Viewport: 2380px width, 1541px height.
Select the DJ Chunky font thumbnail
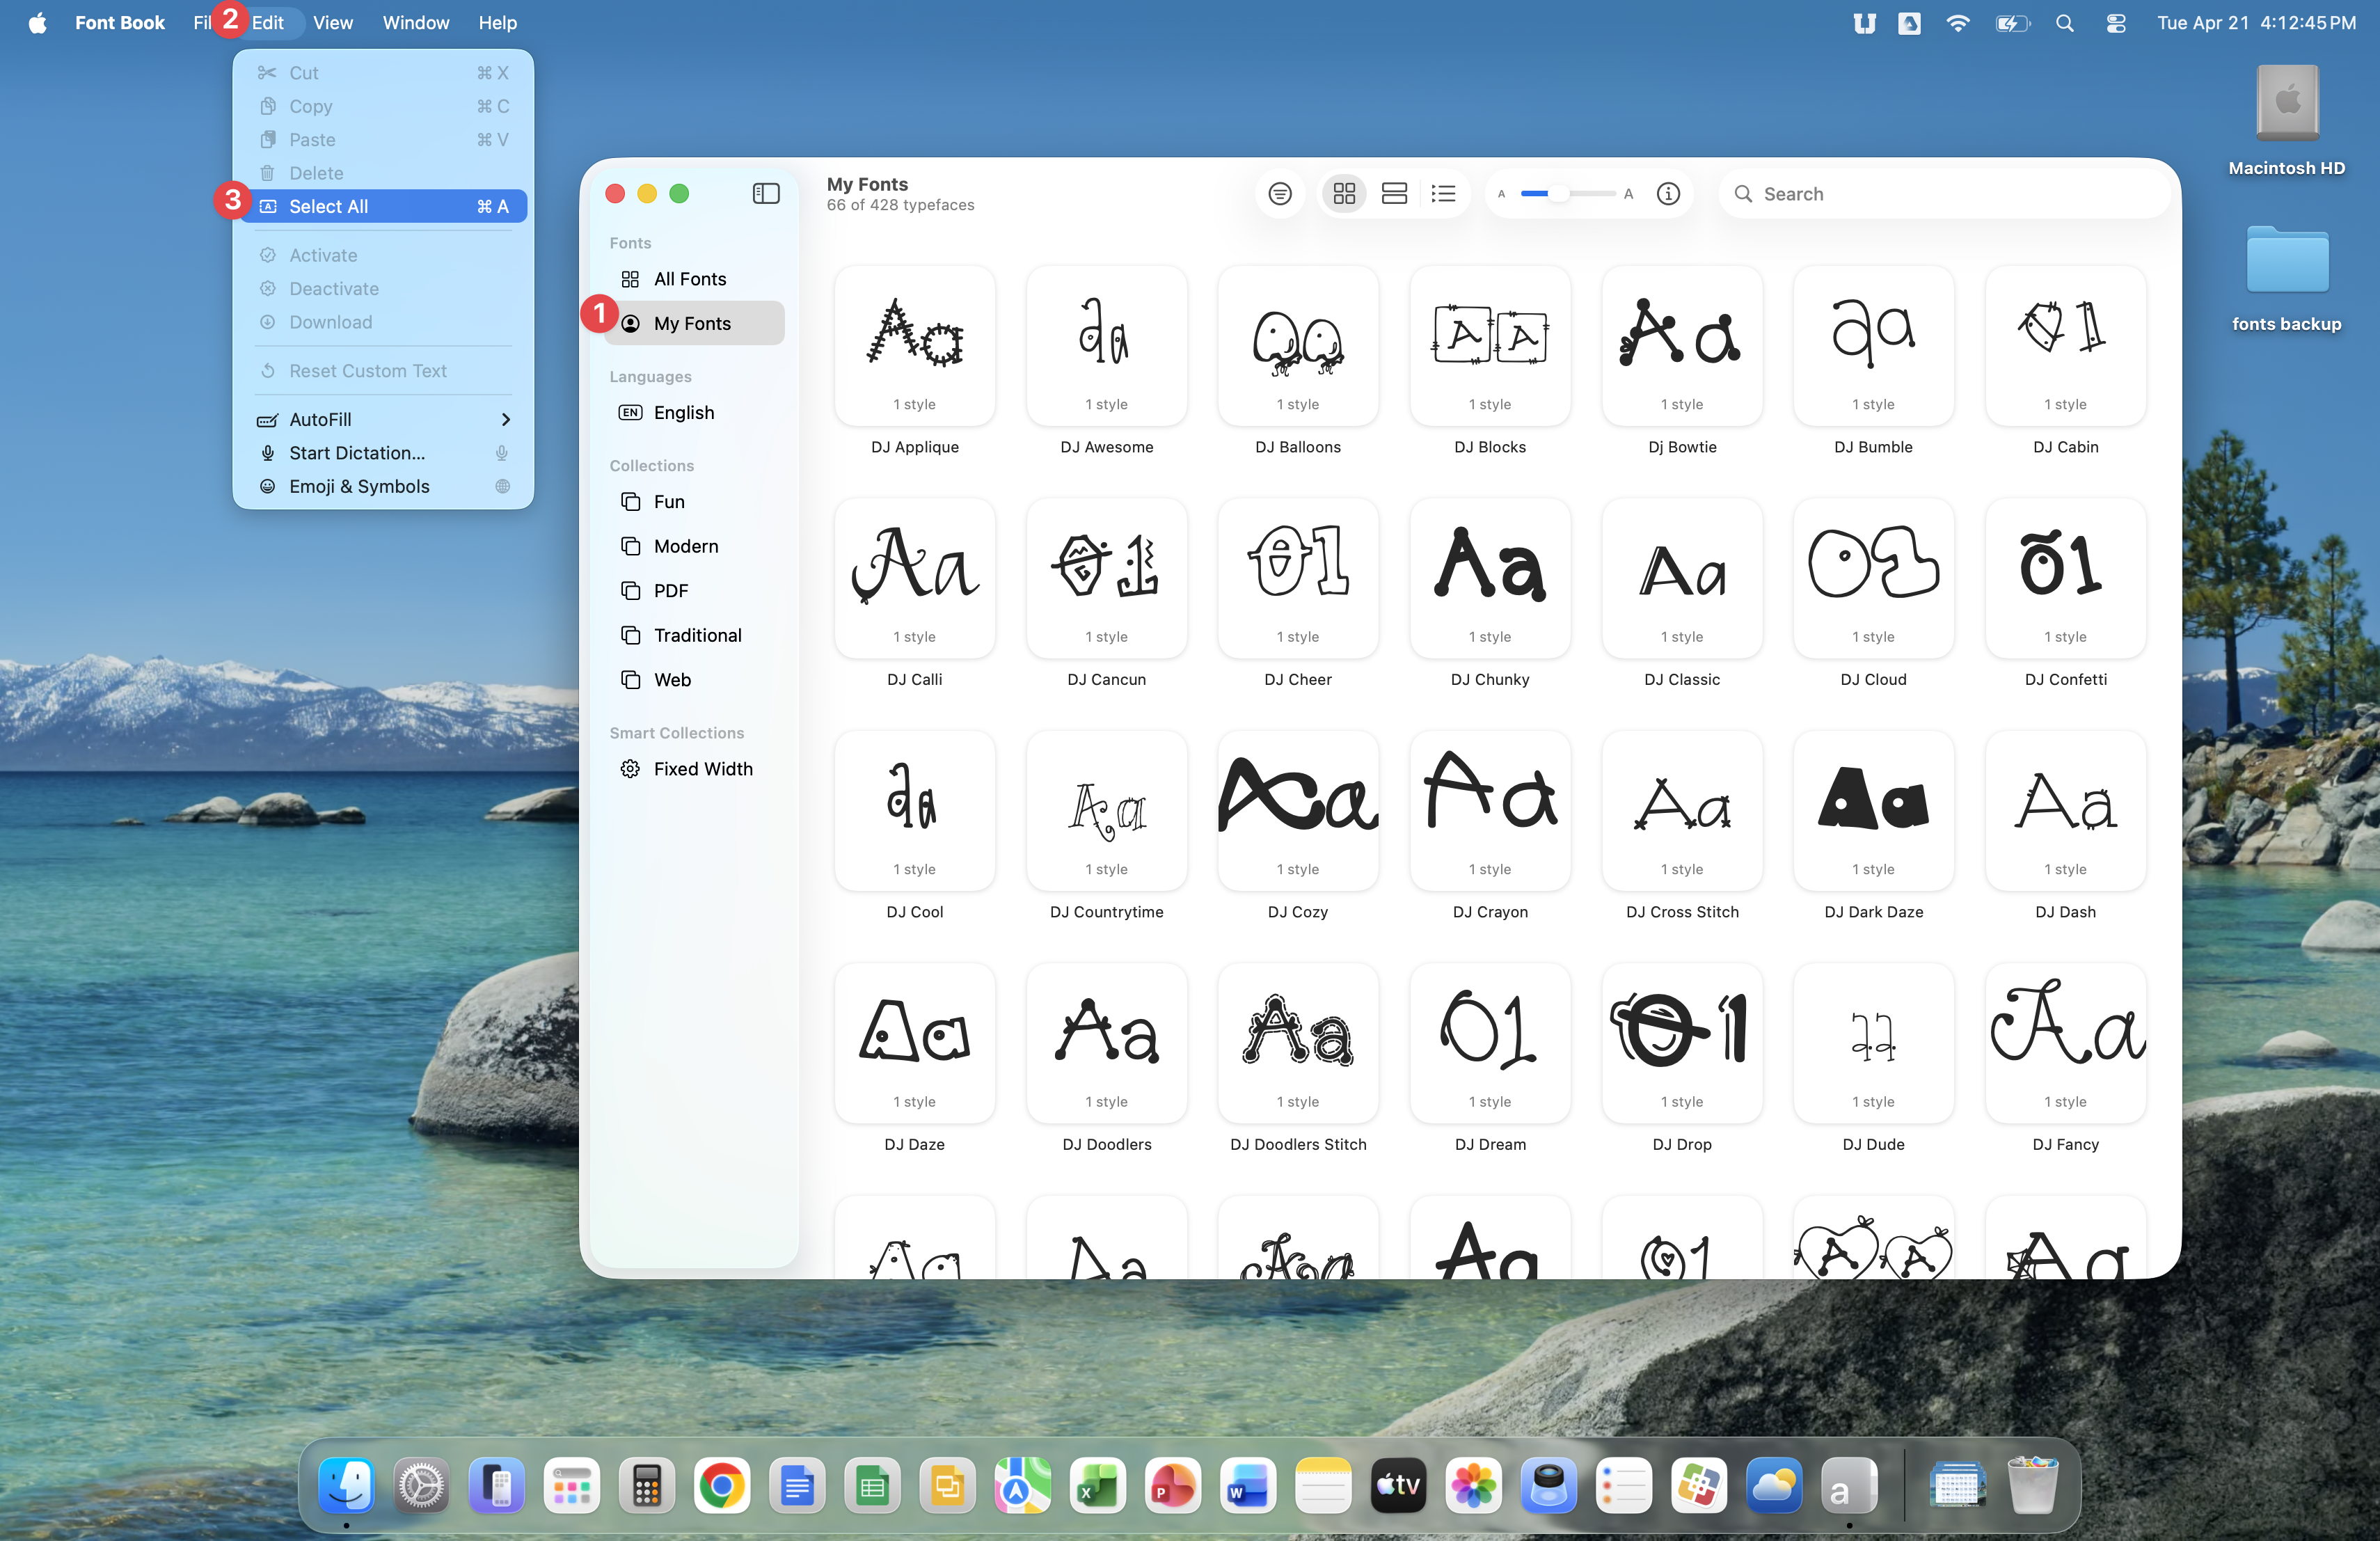point(1490,579)
